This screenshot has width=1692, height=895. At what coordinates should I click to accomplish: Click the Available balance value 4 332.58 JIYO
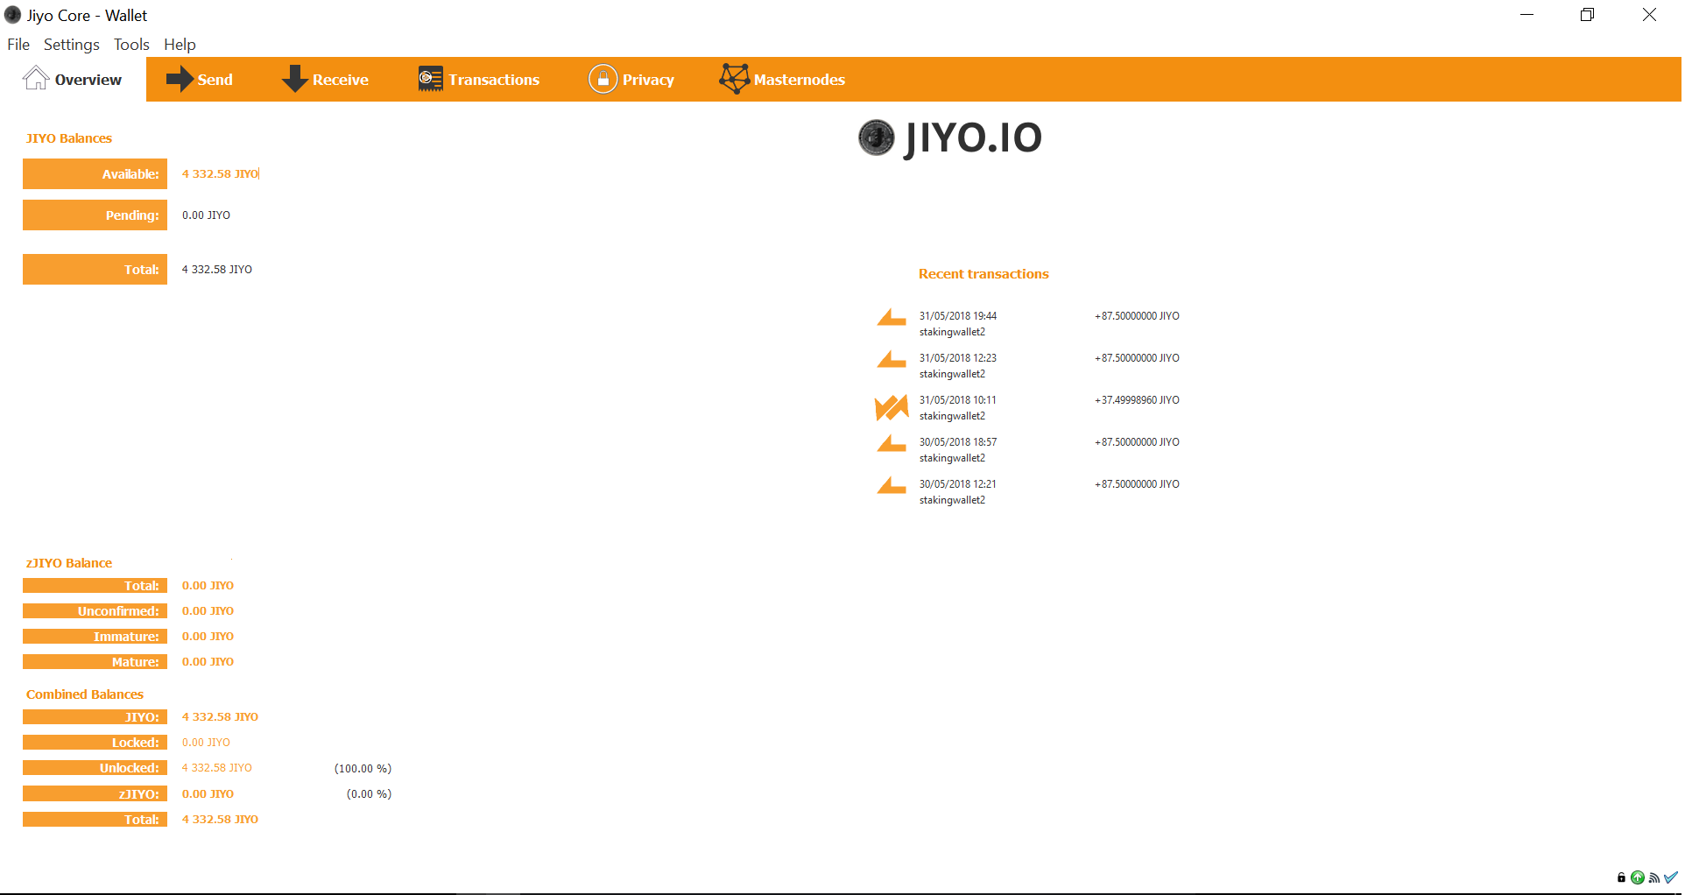click(x=220, y=174)
